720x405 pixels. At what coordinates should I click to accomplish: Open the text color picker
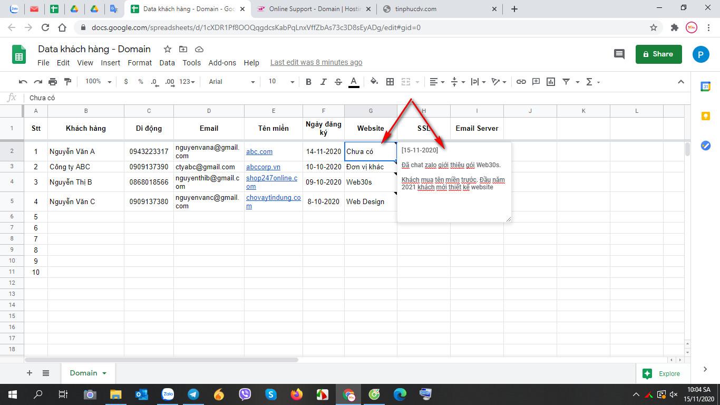[x=354, y=82]
